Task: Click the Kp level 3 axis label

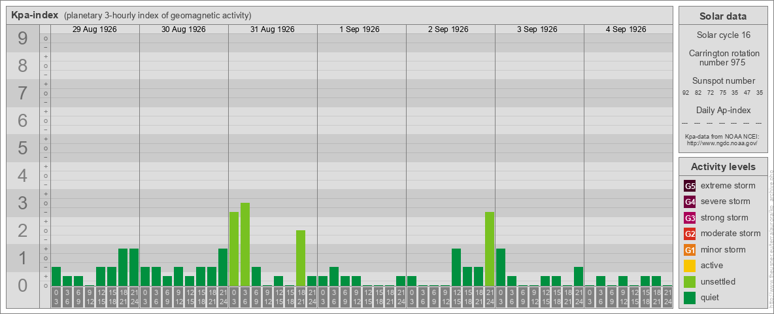Action: coord(22,203)
